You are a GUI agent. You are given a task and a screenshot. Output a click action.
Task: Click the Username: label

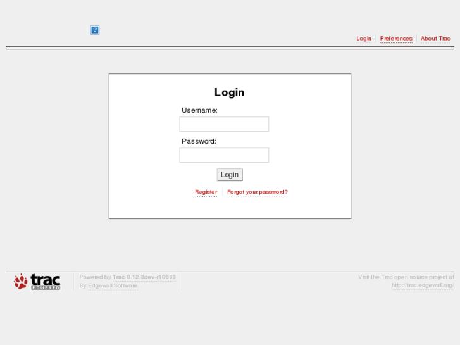coord(199,110)
